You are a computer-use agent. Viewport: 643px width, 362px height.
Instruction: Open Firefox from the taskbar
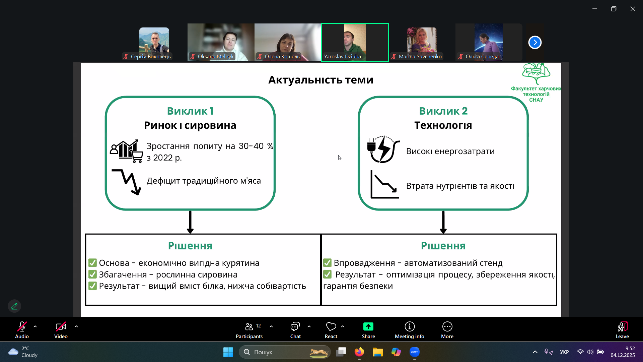coord(359,352)
